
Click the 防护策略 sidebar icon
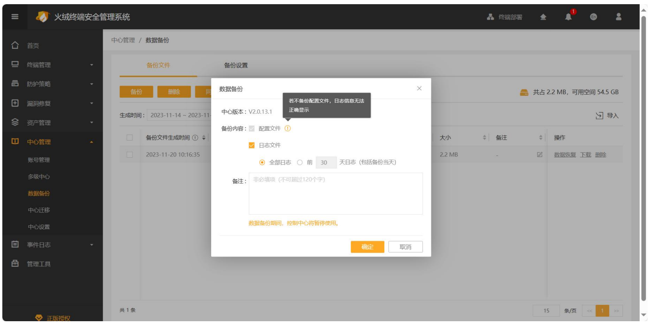pos(15,84)
